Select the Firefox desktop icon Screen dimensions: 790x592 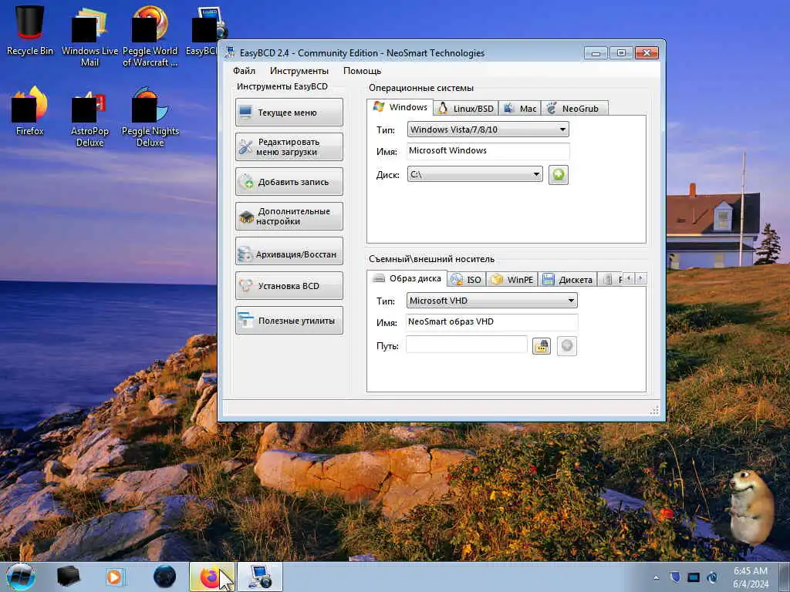30,111
